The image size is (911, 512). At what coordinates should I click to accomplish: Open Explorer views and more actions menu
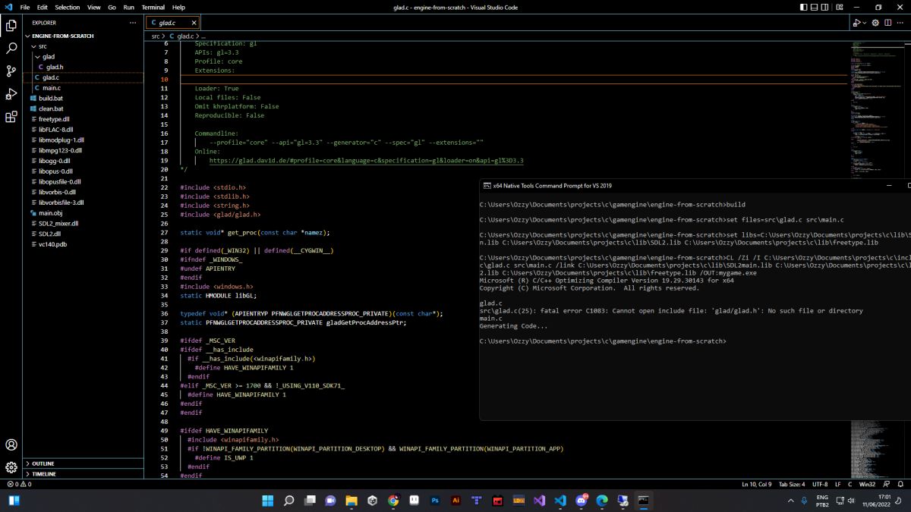133,23
